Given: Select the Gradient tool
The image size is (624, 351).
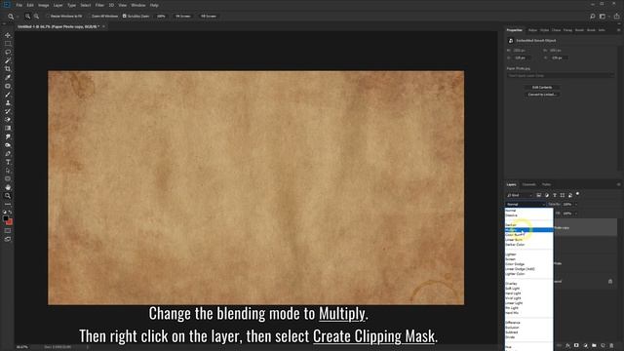Looking at the screenshot, I should pos(8,128).
